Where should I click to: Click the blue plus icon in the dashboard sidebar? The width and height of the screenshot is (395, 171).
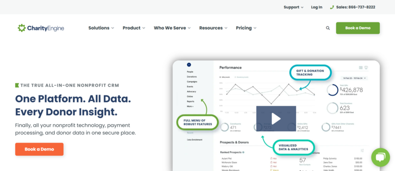pos(189,65)
